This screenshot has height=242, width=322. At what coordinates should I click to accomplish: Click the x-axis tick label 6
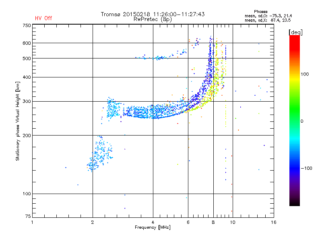tap(188, 222)
